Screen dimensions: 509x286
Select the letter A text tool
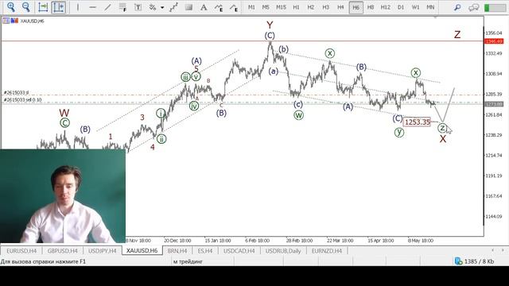(x=204, y=7)
